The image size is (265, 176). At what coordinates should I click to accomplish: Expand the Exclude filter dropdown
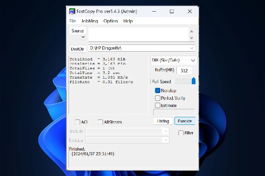(166, 140)
